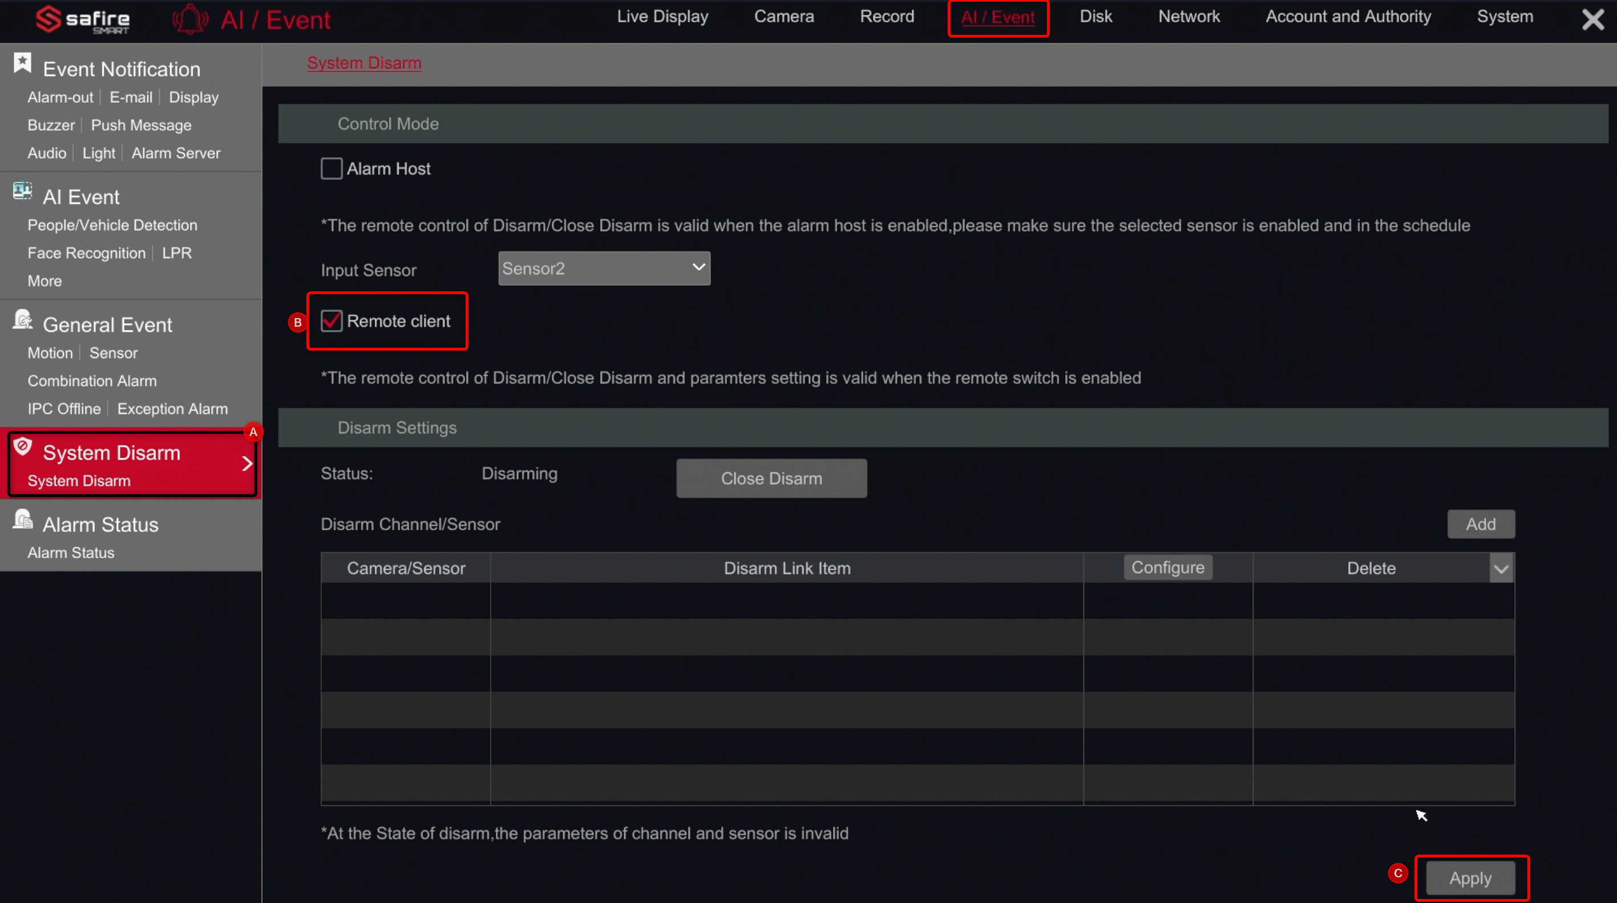Click the AI / Event alarm bell icon
This screenshot has height=903, width=1617.
(189, 19)
